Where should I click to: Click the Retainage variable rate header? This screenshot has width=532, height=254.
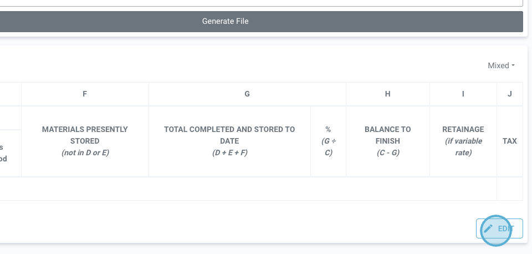click(463, 141)
